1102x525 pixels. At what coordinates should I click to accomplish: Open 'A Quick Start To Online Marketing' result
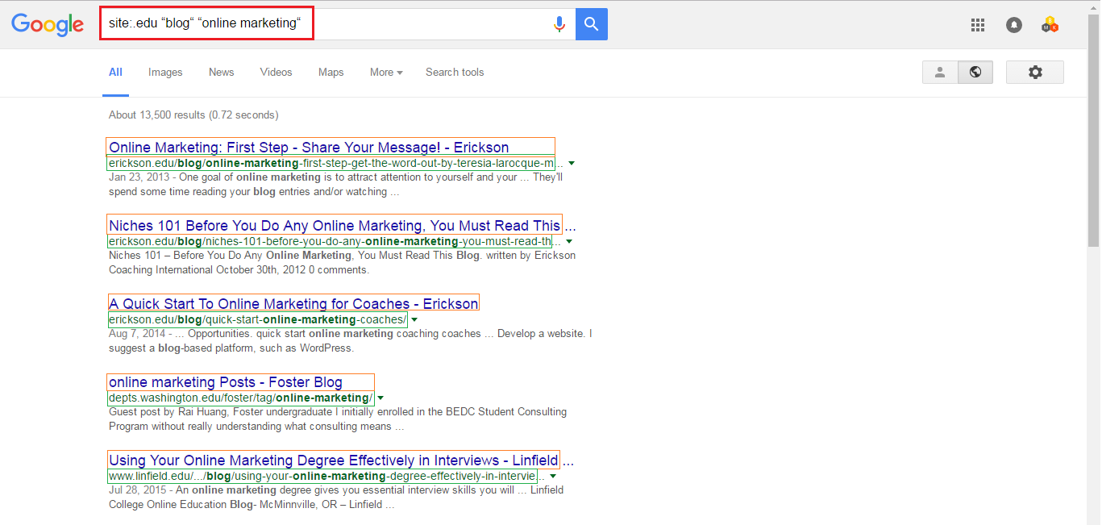293,304
